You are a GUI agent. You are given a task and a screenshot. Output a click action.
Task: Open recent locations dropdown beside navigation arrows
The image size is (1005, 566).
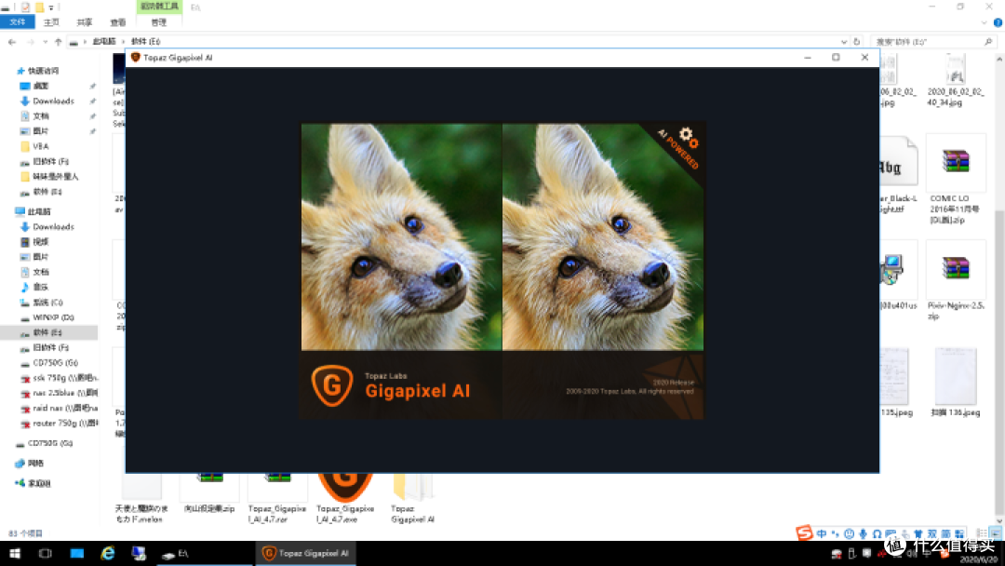pos(45,42)
